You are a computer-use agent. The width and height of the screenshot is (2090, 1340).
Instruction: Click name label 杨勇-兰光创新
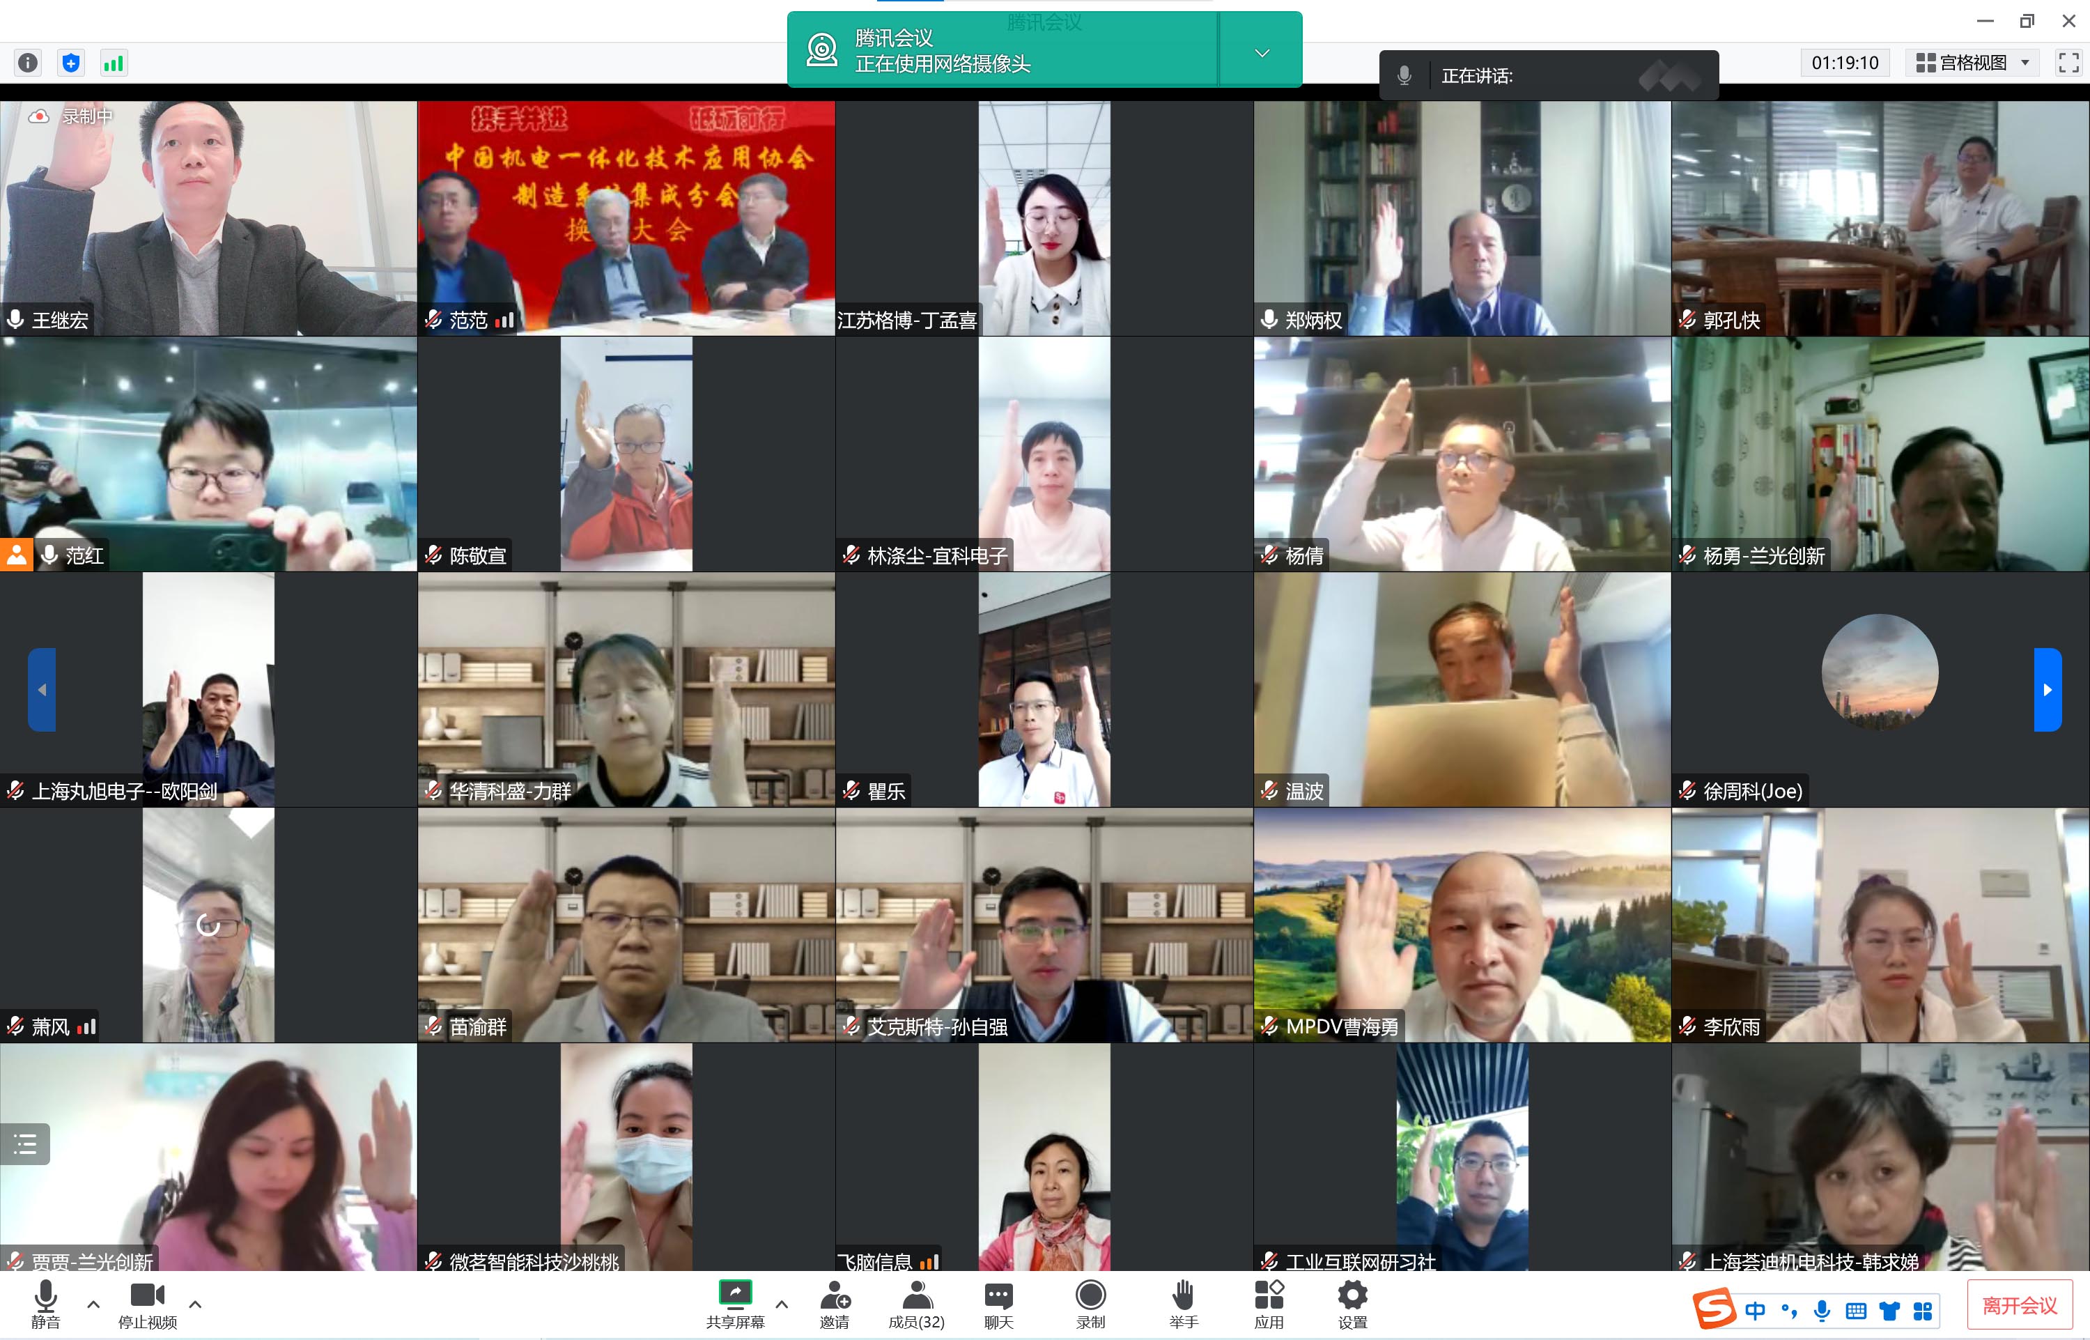pos(1764,556)
